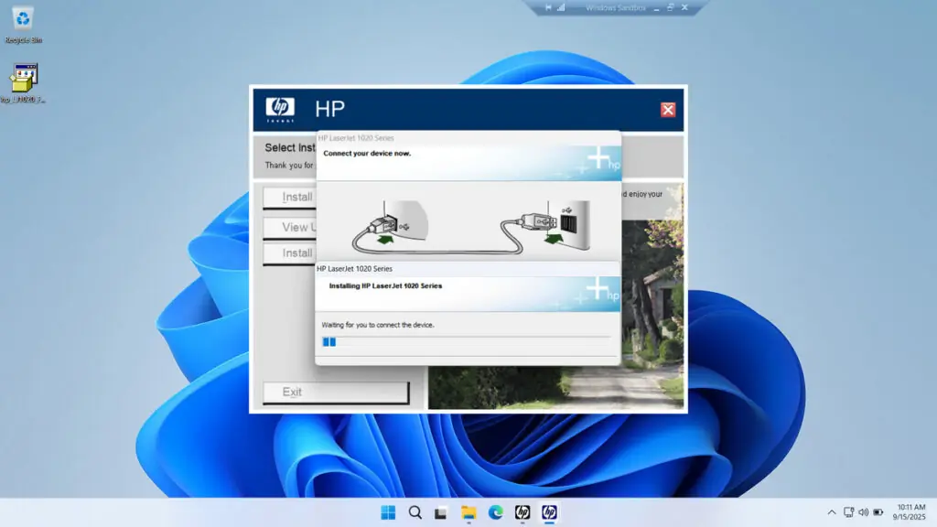
Task: Open the Recycle Bin desktop icon
Action: 23,25
